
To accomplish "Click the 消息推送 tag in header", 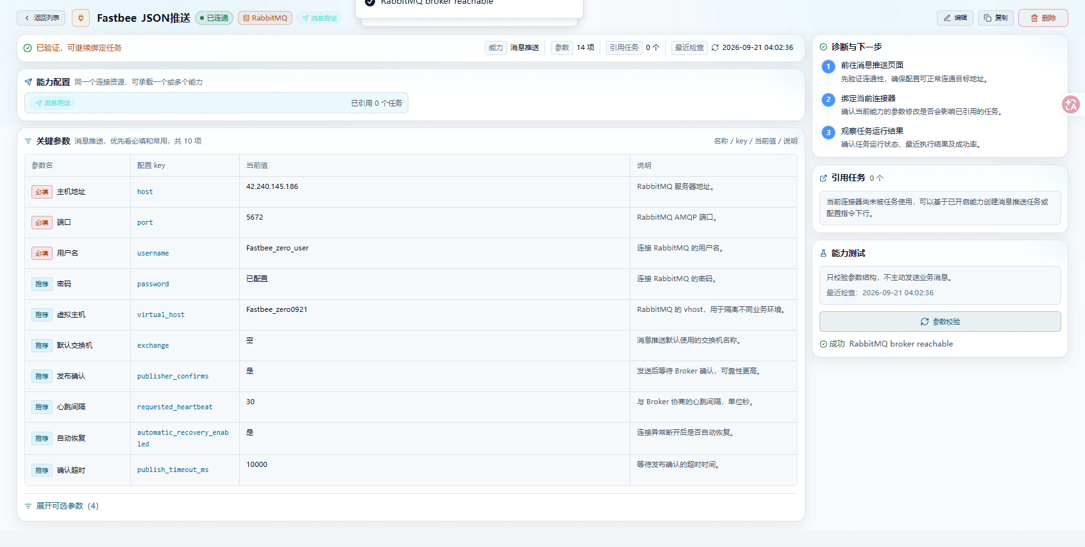I will (319, 18).
